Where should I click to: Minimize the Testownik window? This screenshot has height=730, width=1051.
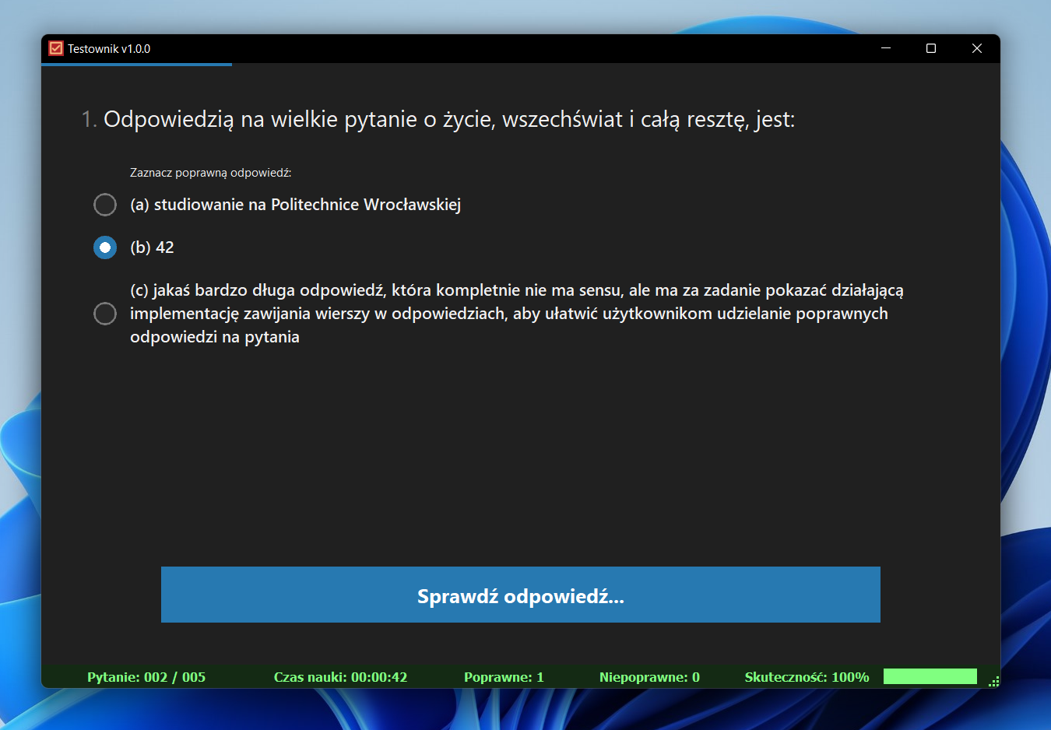[886, 48]
